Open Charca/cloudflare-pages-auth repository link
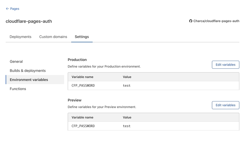Screen dimensions: 248x151 (x=214, y=21)
